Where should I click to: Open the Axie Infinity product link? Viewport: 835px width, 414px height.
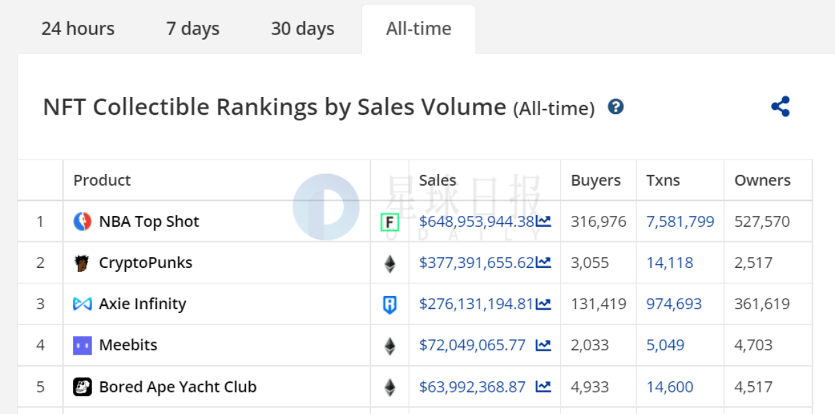point(142,304)
